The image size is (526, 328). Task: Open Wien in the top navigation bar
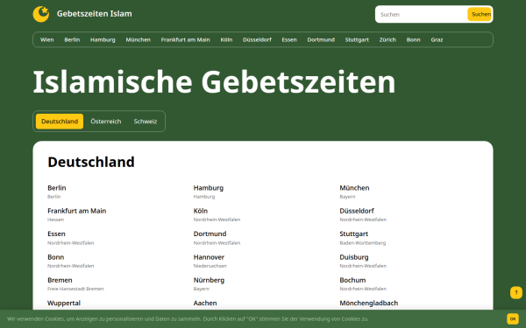pos(47,39)
